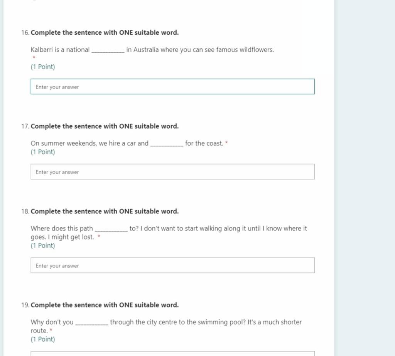Click the question 19 bold instruction heading
Image resolution: width=395 pixels, height=356 pixels.
click(x=105, y=305)
